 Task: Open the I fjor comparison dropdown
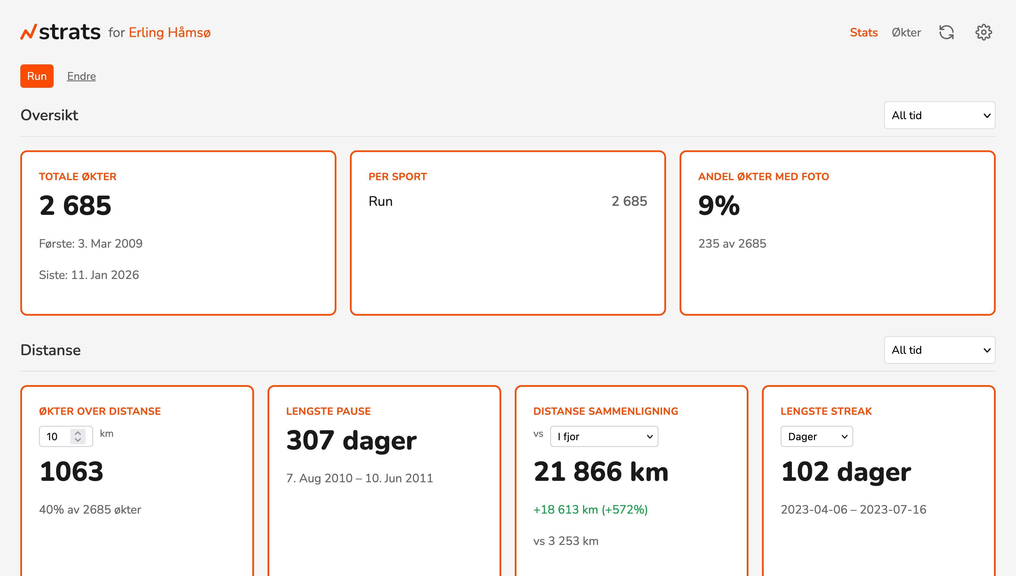tap(604, 436)
